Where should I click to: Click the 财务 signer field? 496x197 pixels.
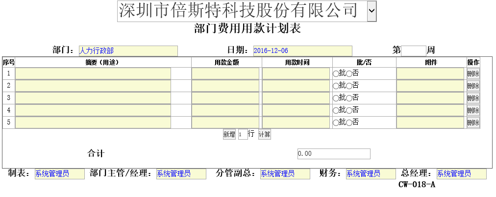coord(371,174)
